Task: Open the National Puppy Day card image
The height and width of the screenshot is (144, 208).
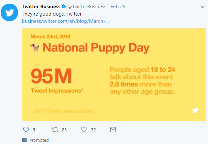Action: click(x=114, y=74)
